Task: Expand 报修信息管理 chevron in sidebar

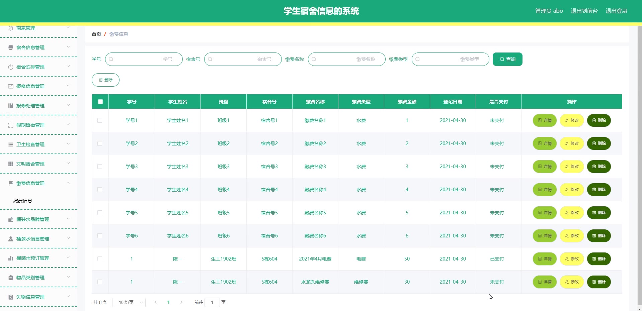Action: [x=68, y=86]
